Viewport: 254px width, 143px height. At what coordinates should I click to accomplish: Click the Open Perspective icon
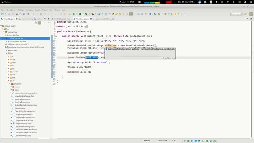[x=246, y=14]
